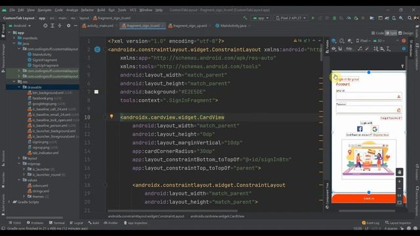This screenshot has width=420, height=236.
Task: Click the editor horizontal scrollbar
Action: (173, 211)
